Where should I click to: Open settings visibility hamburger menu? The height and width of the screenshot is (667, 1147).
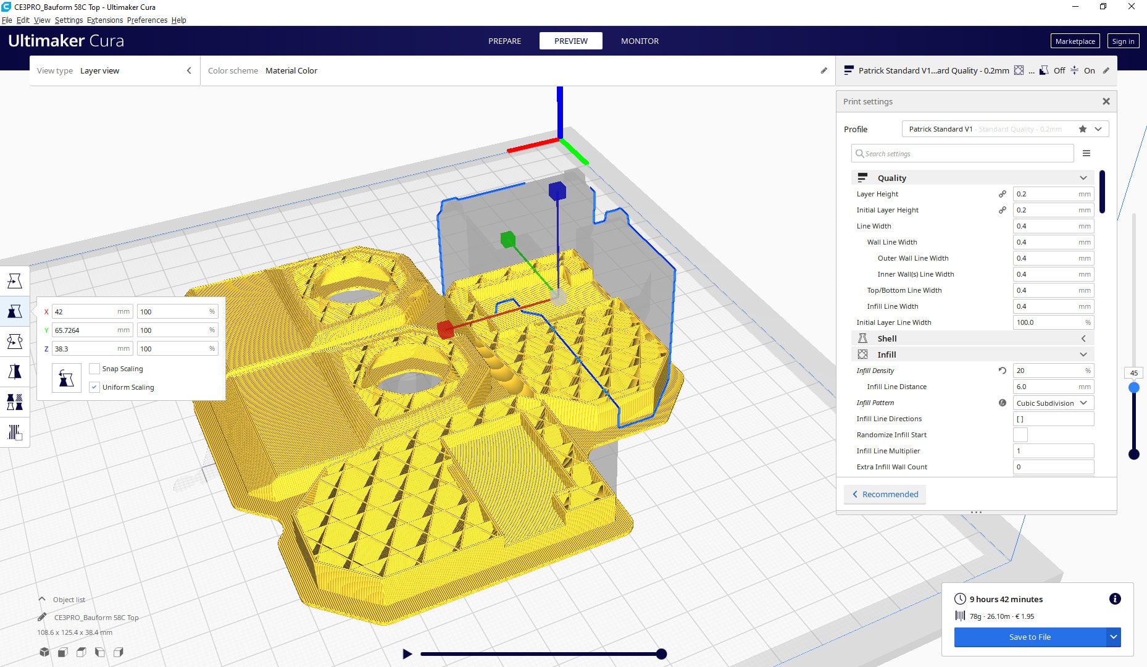coord(1087,153)
